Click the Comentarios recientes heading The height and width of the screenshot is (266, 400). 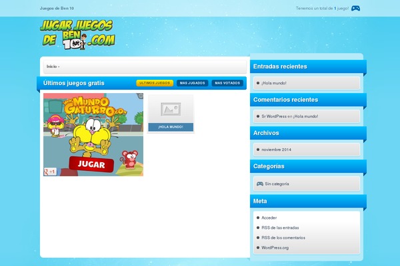pos(285,100)
